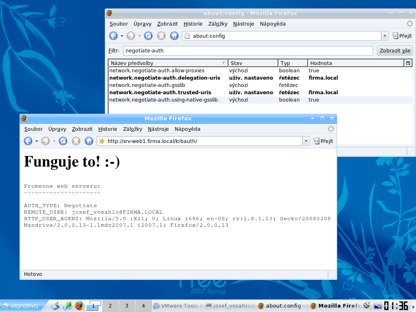
Task: Open Zobrazit menu in front Firefox window
Action: pos(82,129)
